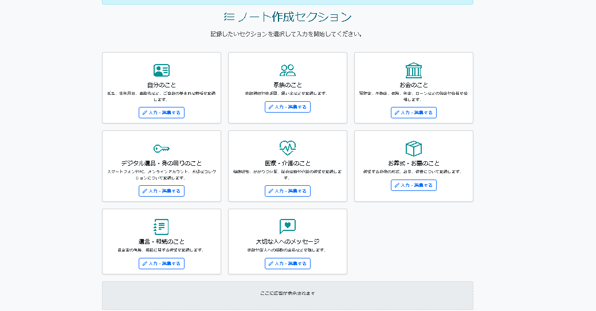Screen dimensions: 596x311
Task: Select the 家族のこと card title
Action: [288, 85]
